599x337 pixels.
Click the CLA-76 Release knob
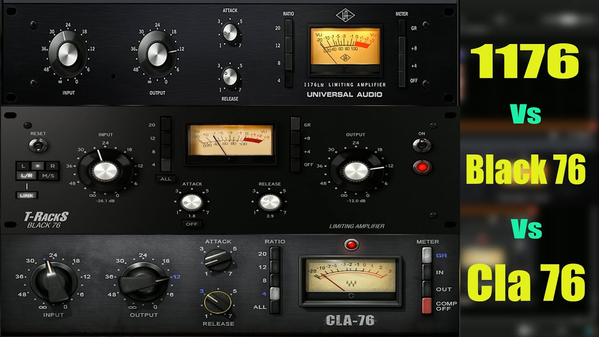point(218,303)
